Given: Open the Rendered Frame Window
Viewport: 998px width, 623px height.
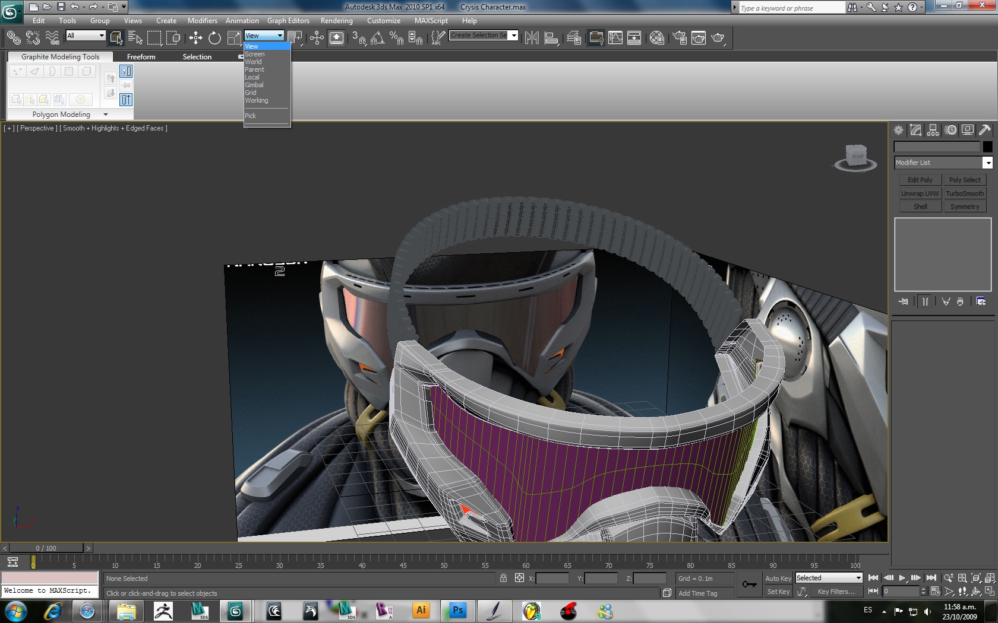Looking at the screenshot, I should 699,38.
